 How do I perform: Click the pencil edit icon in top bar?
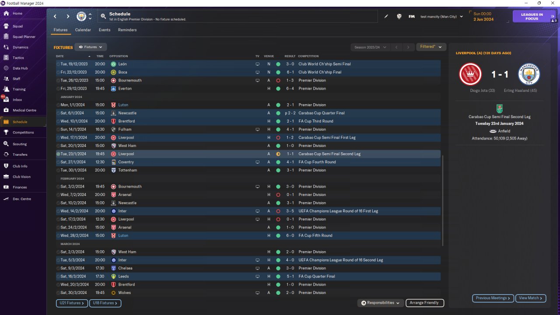pyautogui.click(x=386, y=17)
